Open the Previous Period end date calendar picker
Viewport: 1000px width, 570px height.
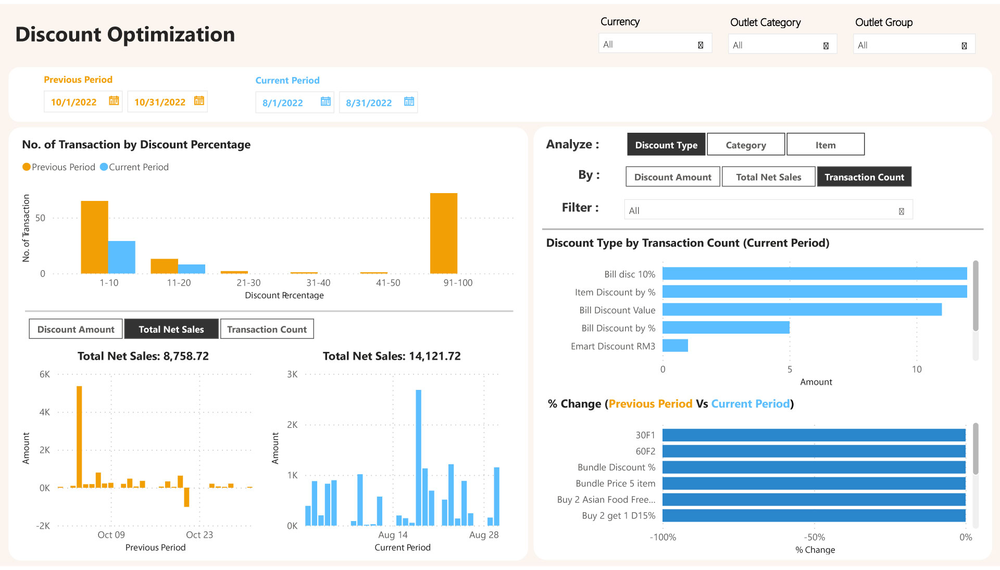198,102
